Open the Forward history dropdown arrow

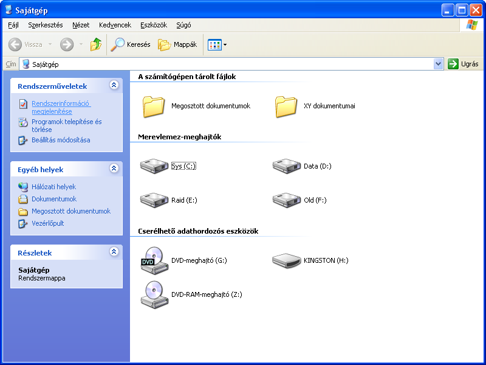[81, 44]
